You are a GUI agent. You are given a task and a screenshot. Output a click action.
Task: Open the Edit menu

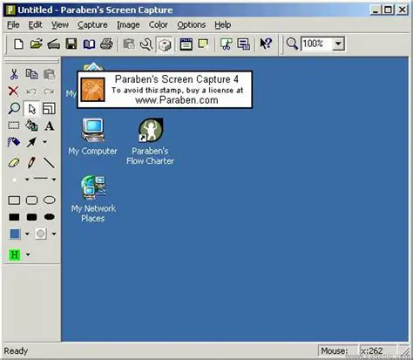pyautogui.click(x=35, y=25)
